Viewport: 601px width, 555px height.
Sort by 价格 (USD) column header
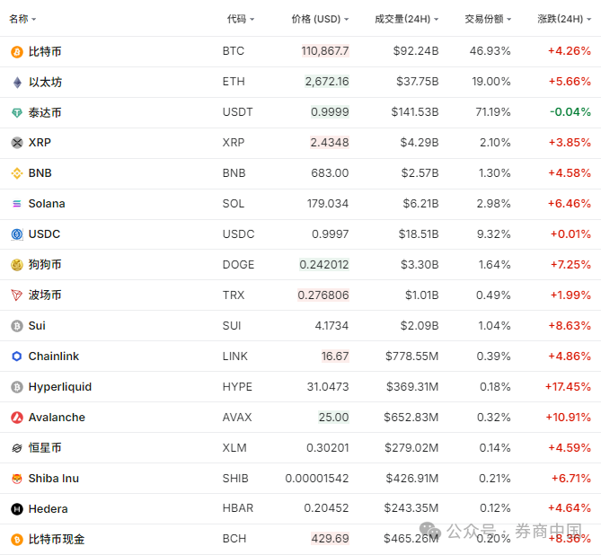coord(321,19)
